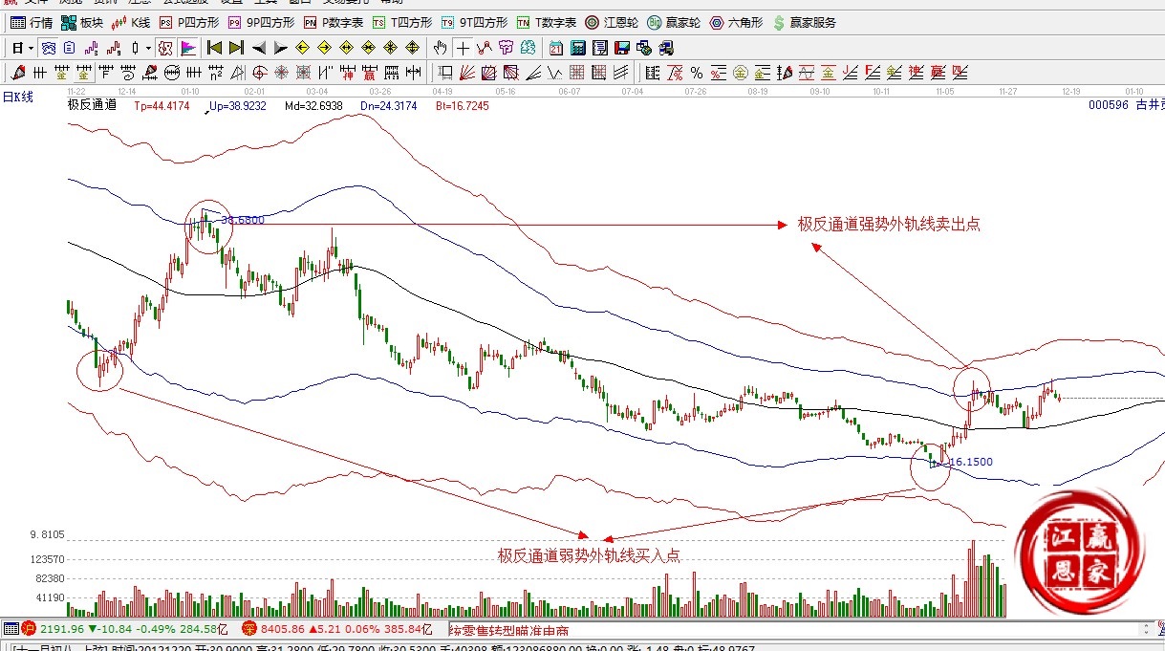Image resolution: width=1165 pixels, height=651 pixels.
Task: Jump to first bar with green skip-back arrow
Action: [x=214, y=48]
